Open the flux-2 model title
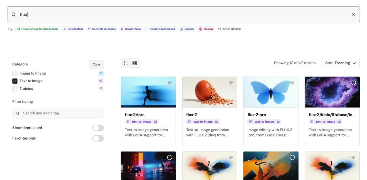The height and width of the screenshot is (180, 367). click(x=191, y=115)
